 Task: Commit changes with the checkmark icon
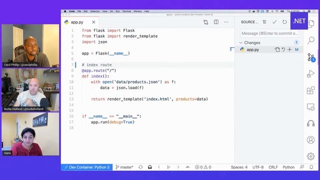click(274, 22)
